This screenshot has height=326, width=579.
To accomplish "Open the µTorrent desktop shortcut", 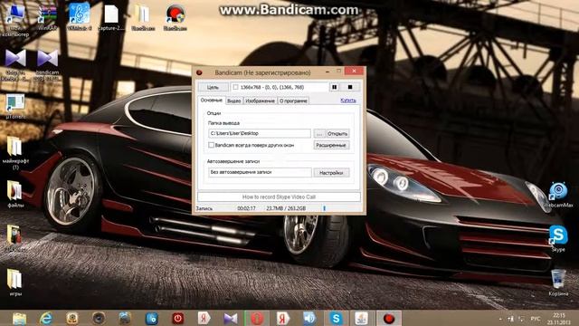I will [15, 105].
